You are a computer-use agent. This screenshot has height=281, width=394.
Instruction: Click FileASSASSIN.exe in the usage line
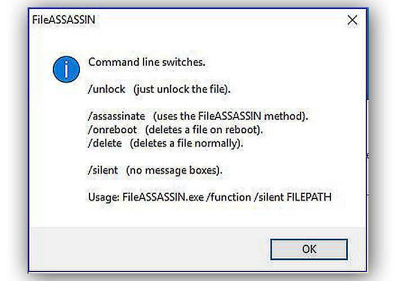pyautogui.click(x=163, y=197)
